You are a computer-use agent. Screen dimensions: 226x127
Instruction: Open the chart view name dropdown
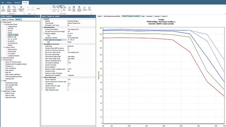(50, 9)
